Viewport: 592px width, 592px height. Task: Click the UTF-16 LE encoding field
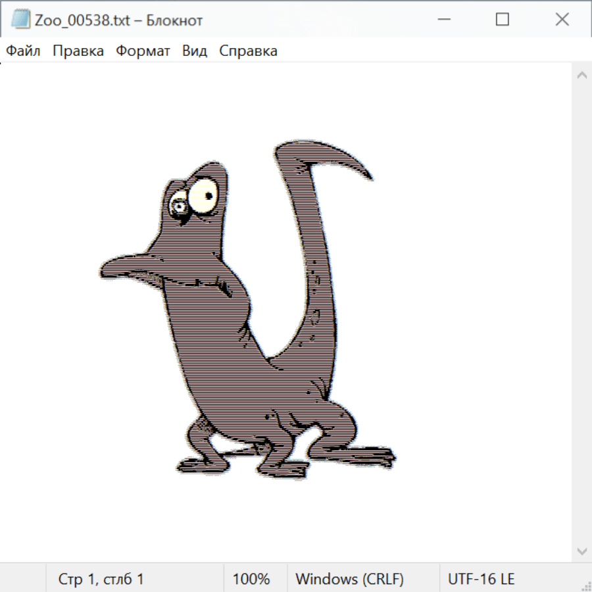coord(481,579)
